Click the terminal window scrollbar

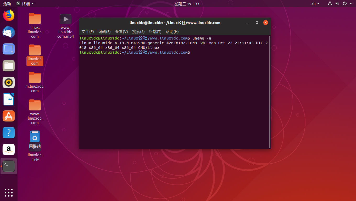269,92
